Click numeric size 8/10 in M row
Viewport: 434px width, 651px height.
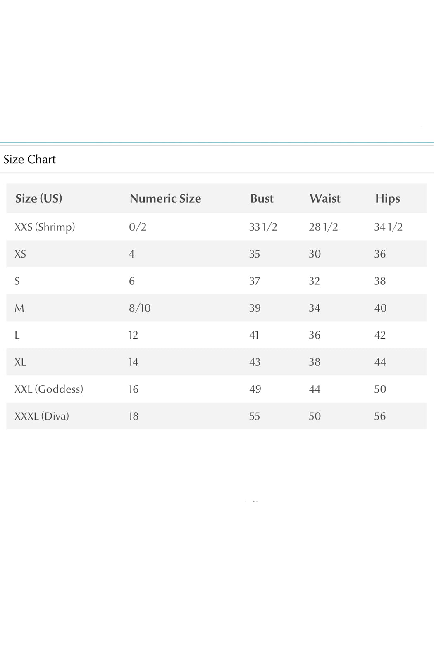tap(140, 308)
